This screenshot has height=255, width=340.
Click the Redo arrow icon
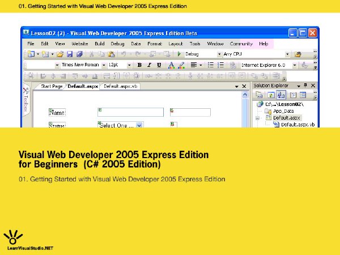[x=138, y=54]
